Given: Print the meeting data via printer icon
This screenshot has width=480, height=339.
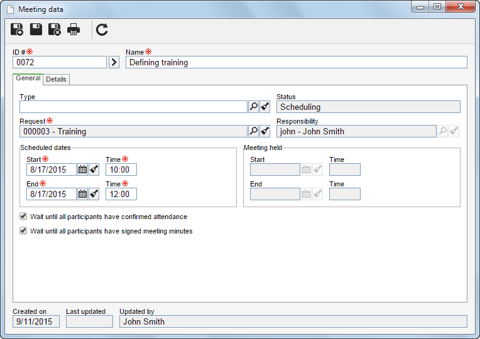Looking at the screenshot, I should 74,30.
